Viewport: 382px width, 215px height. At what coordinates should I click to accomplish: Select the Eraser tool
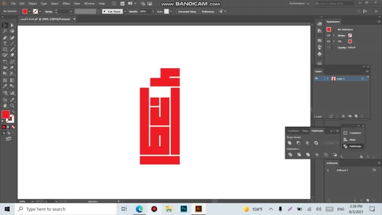click(12, 55)
